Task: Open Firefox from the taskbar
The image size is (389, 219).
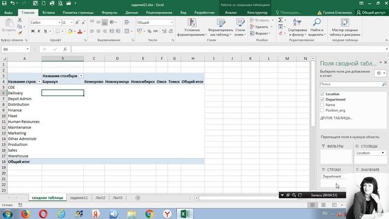Action: [25, 214]
